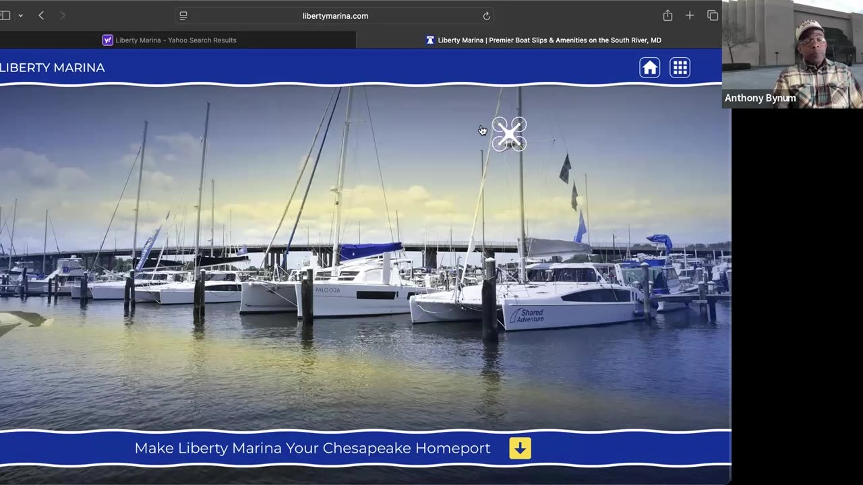This screenshot has height=485, width=863.
Task: Go forward to the next page
Action: pyautogui.click(x=62, y=15)
